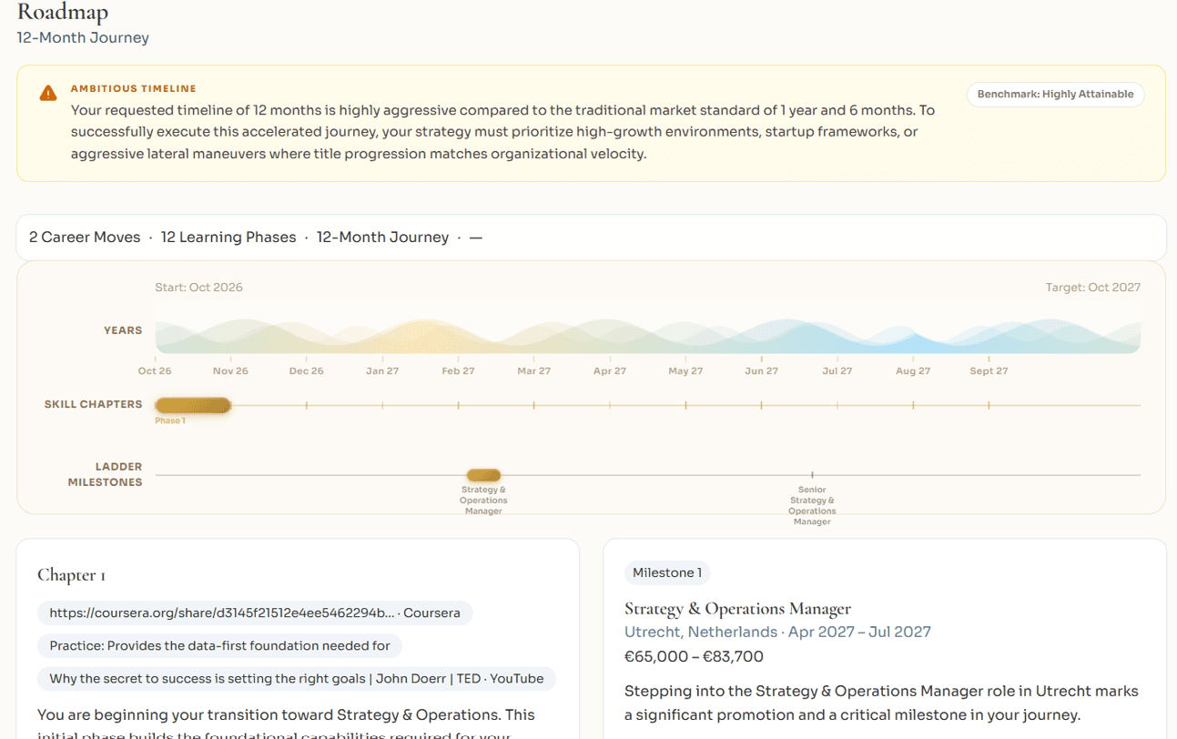Viewport: 1177px width, 739px height.
Task: Open the John Doerr TED YouTube link
Action: [297, 679]
